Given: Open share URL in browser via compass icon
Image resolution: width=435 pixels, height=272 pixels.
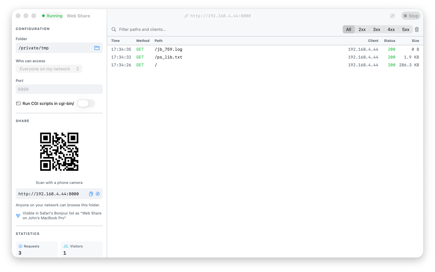Looking at the screenshot, I should (x=98, y=194).
